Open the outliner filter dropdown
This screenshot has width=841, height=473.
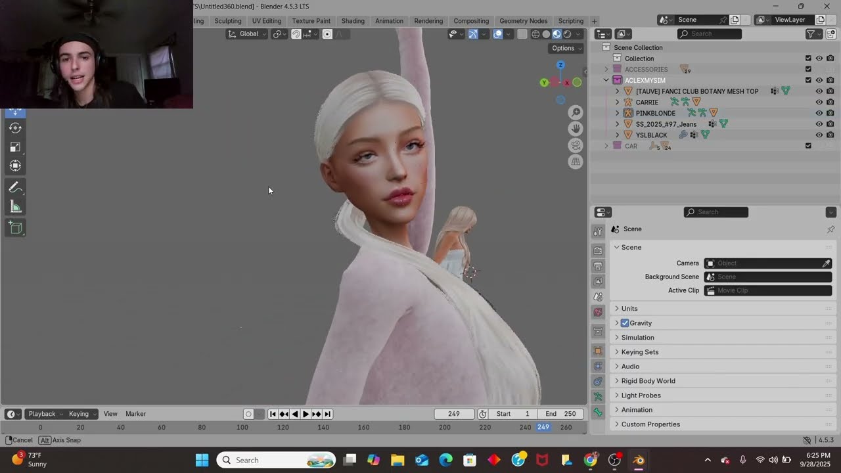(815, 34)
